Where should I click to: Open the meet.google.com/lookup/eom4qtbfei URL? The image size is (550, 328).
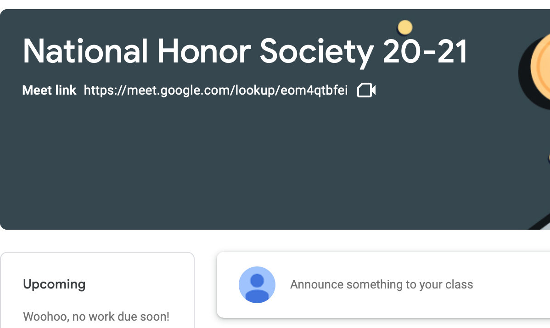point(215,90)
